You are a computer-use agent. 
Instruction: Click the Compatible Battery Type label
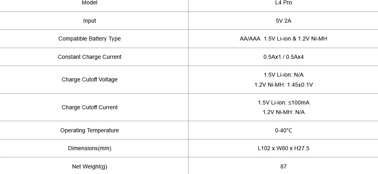90,39
